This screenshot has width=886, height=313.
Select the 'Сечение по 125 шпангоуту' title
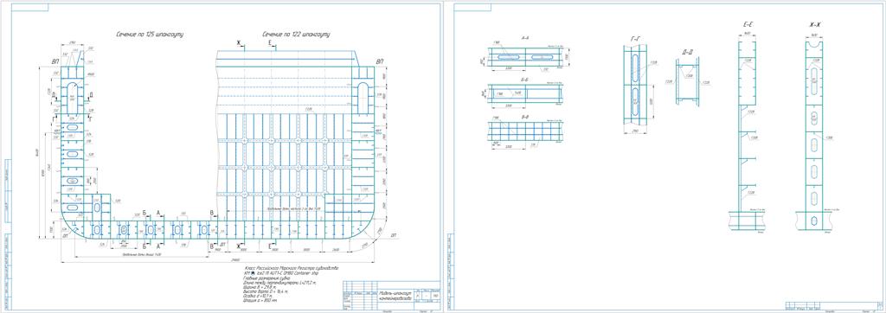(x=150, y=35)
